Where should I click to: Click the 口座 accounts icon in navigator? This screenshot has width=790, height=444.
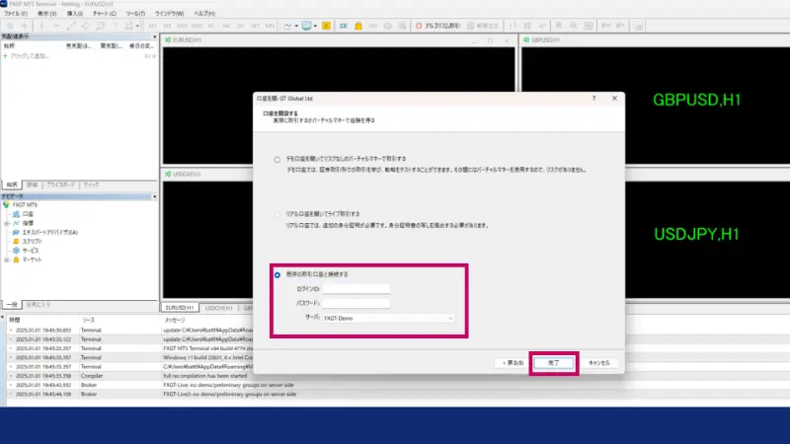pos(14,213)
